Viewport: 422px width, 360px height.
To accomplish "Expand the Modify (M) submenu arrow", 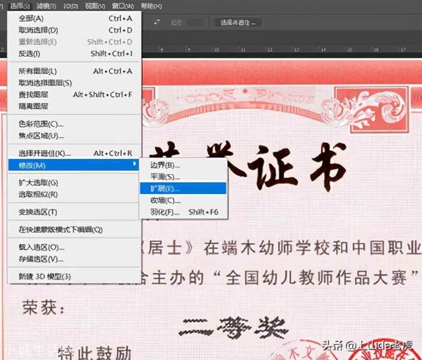I will click(134, 164).
